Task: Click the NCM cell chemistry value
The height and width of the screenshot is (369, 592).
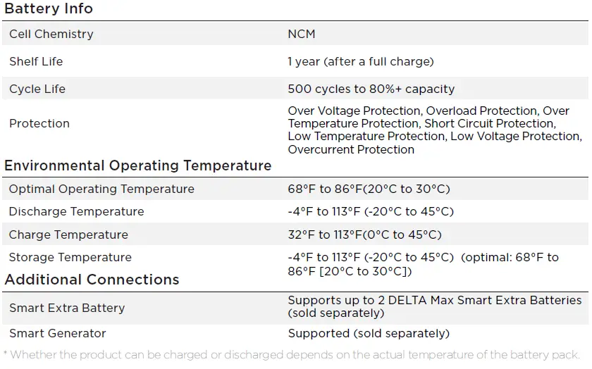Action: pyautogui.click(x=301, y=34)
